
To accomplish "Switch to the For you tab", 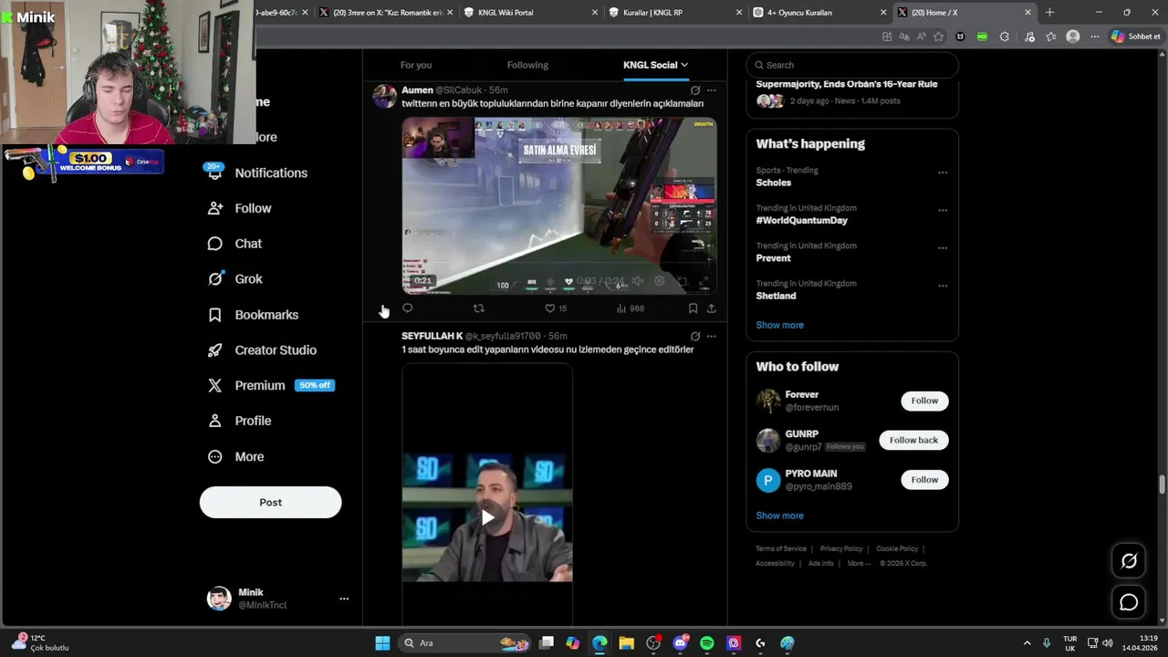I will (416, 65).
